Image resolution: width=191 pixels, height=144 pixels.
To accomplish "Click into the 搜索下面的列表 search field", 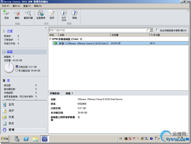I will click(98, 30).
